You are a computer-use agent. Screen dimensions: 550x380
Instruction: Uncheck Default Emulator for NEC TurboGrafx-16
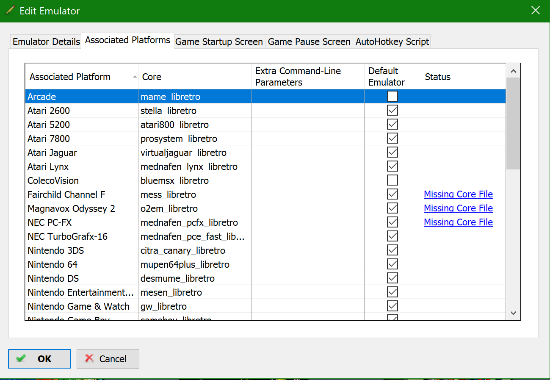point(392,236)
